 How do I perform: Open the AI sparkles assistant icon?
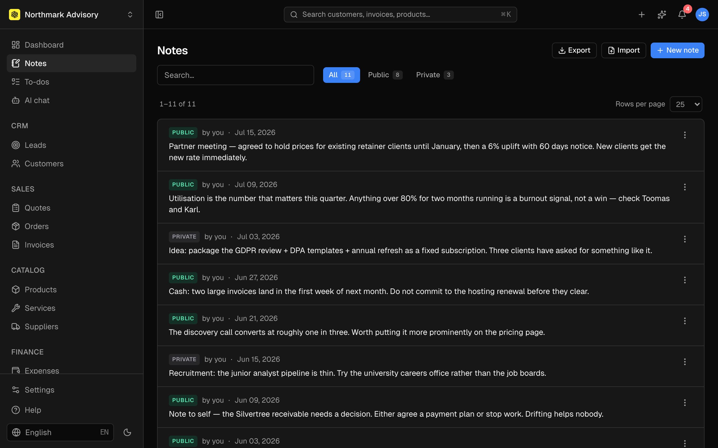coord(662,15)
